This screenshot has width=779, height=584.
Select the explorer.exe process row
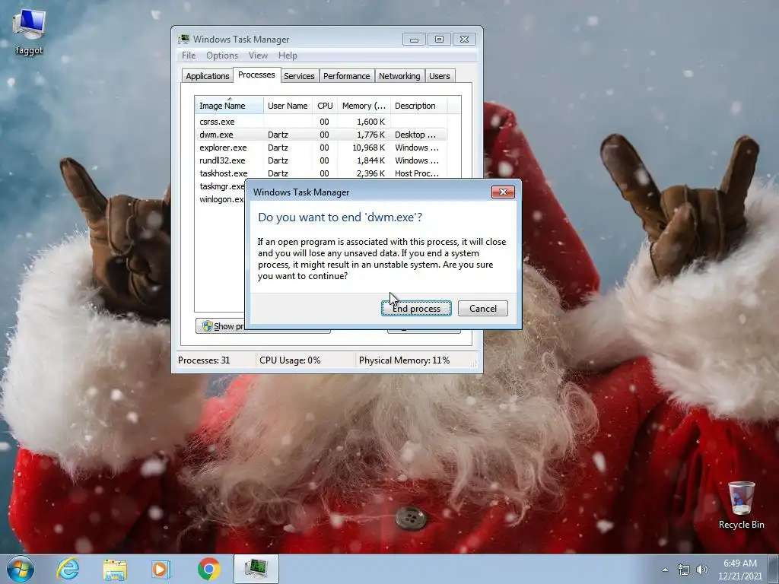pyautogui.click(x=321, y=148)
